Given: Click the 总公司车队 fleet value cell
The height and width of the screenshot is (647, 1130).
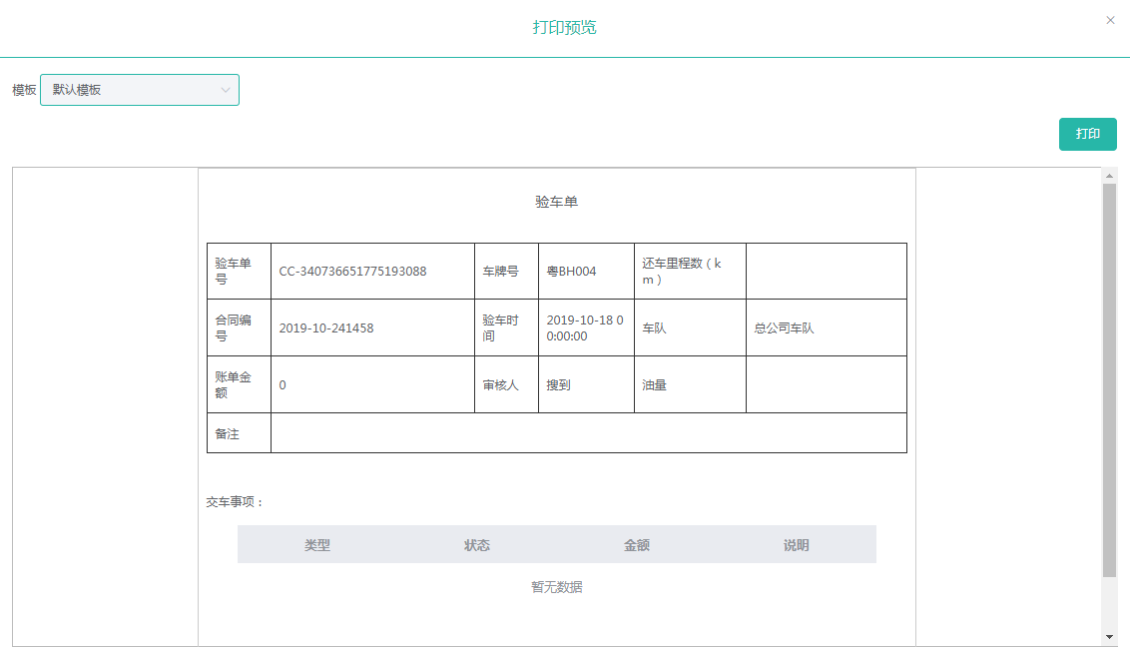Looking at the screenshot, I should click(785, 328).
